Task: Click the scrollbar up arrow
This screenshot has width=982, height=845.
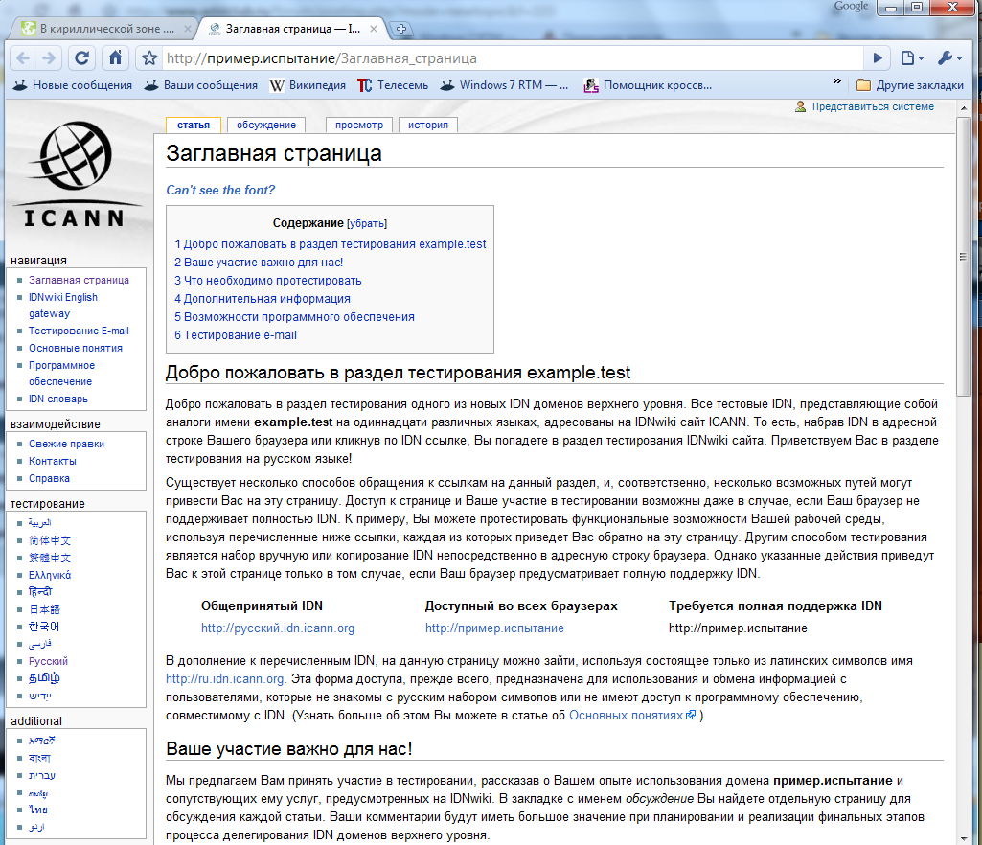Action: click(x=963, y=108)
